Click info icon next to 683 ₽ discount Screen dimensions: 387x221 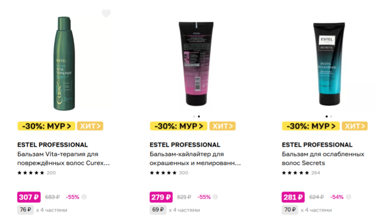click(84, 197)
